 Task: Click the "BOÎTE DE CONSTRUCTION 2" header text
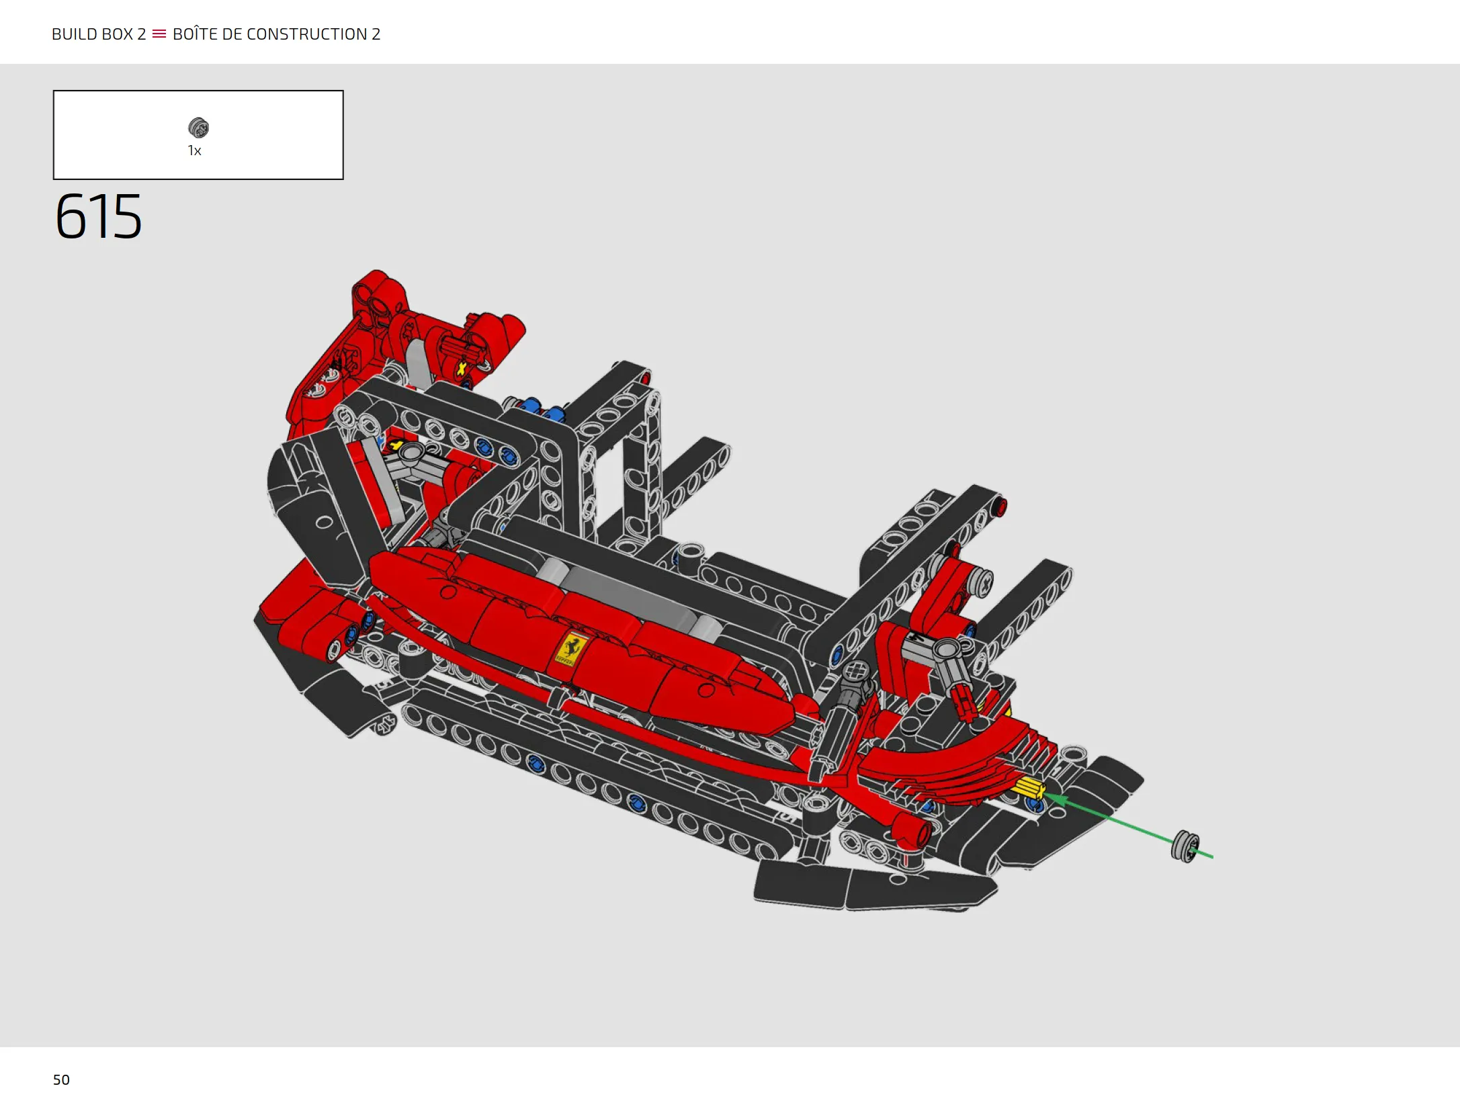pyautogui.click(x=276, y=34)
